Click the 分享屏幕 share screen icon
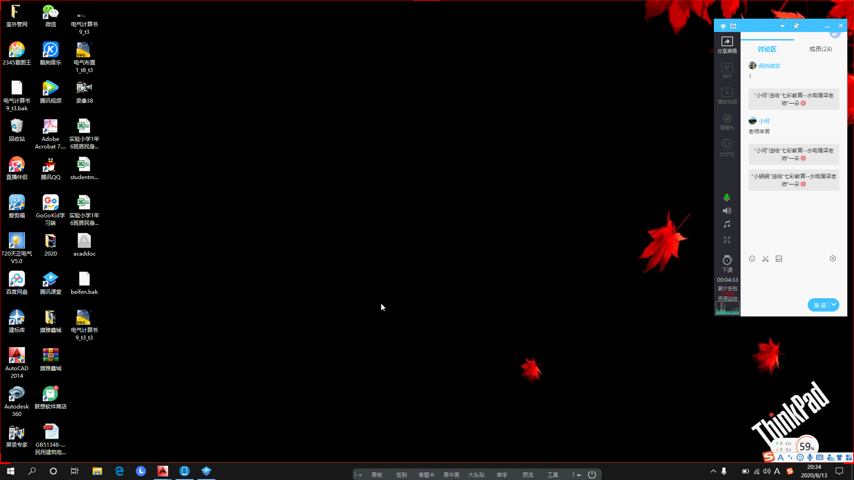Image resolution: width=854 pixels, height=480 pixels. pos(727,44)
